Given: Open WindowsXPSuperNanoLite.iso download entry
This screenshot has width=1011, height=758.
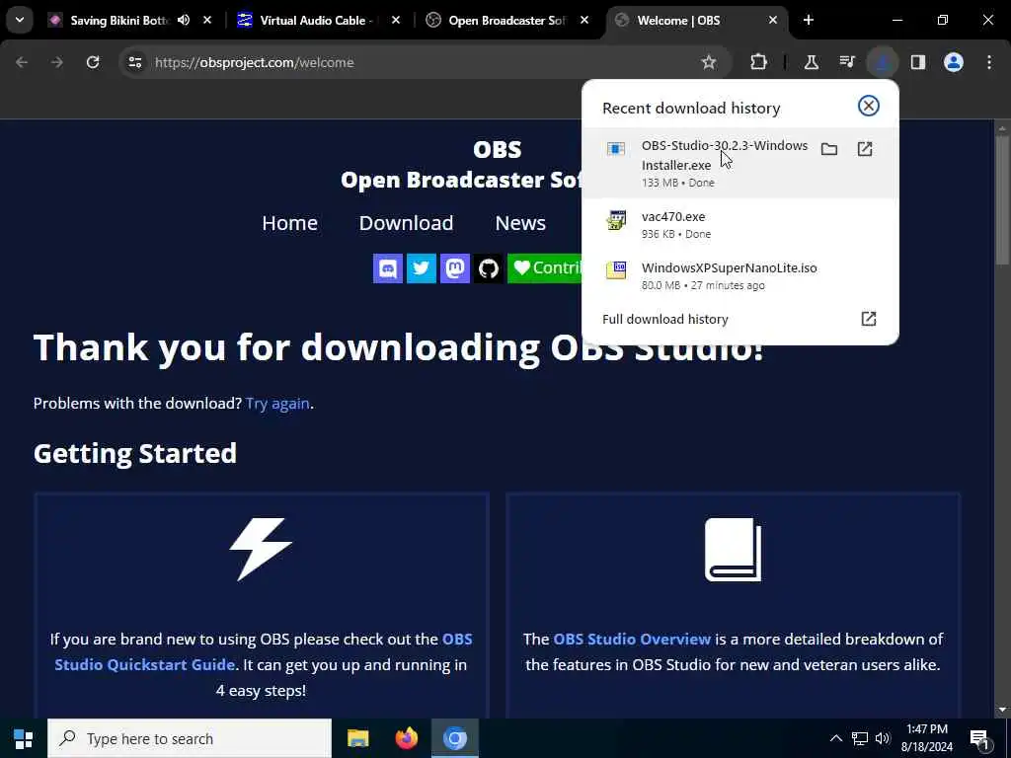Looking at the screenshot, I should (739, 275).
